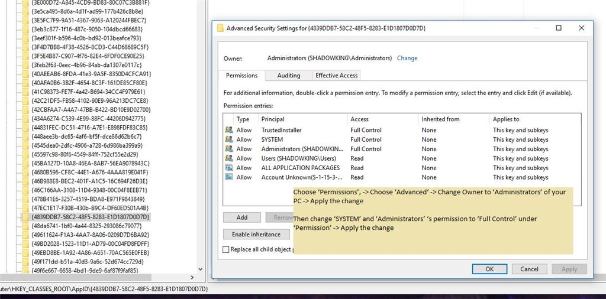Screen dimensions: 606x299
Task: Click the Add button
Action: click(242, 217)
